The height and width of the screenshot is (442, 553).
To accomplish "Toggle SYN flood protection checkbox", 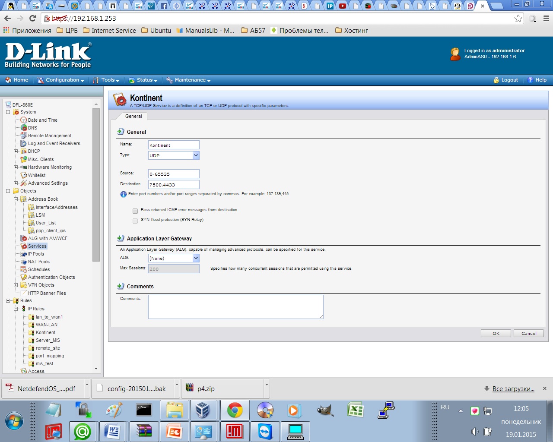I will click(x=135, y=221).
